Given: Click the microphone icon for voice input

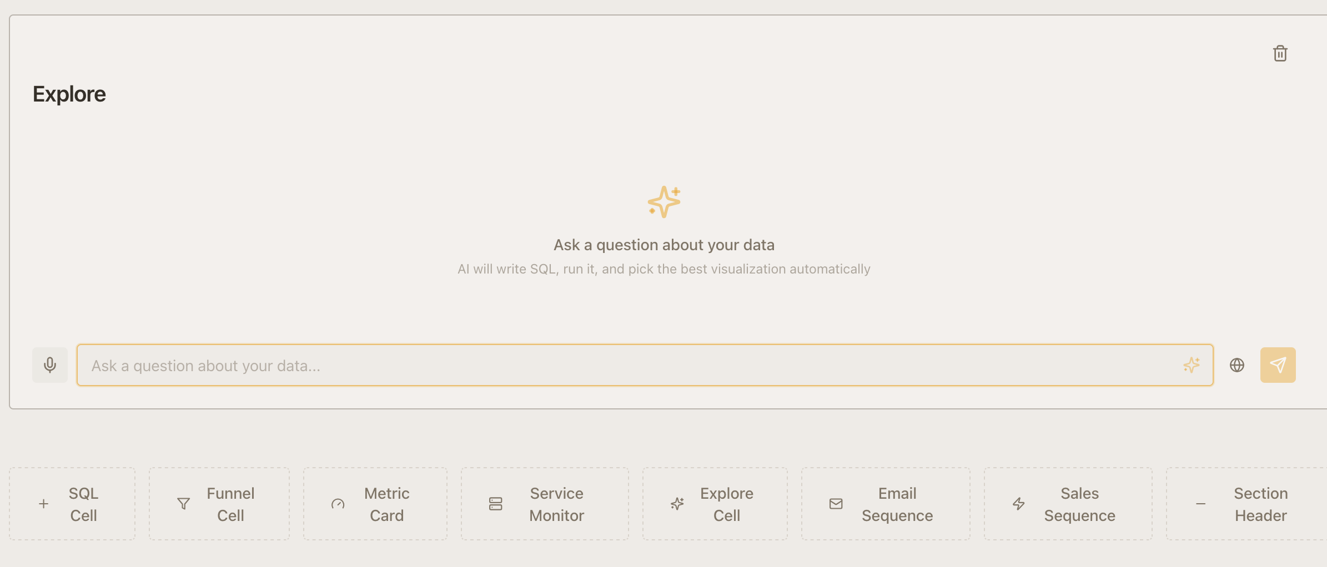Looking at the screenshot, I should tap(50, 365).
